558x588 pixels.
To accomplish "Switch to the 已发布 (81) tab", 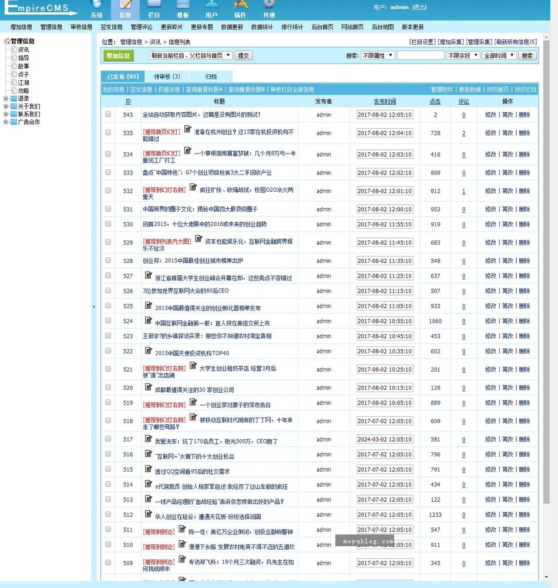I will click(x=123, y=76).
